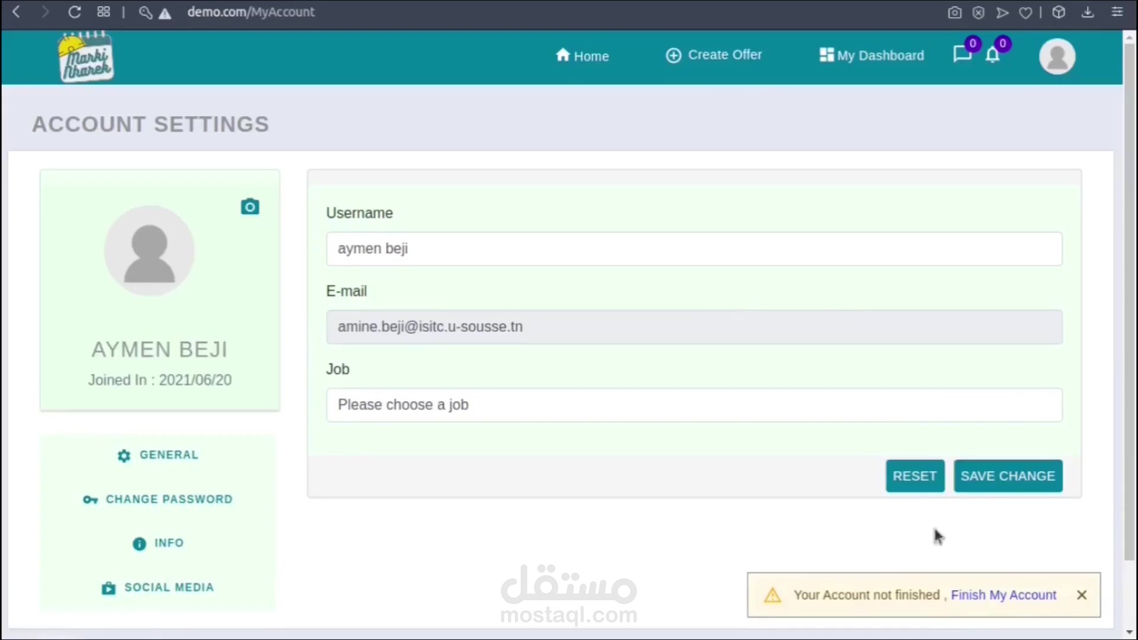The width and height of the screenshot is (1138, 640).
Task: Reload the page with browser refresh icon
Action: click(74, 12)
